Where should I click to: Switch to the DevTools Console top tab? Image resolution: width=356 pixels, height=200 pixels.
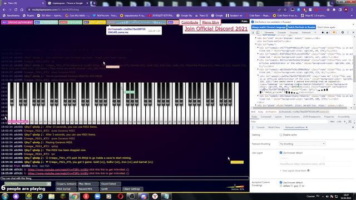click(x=282, y=33)
